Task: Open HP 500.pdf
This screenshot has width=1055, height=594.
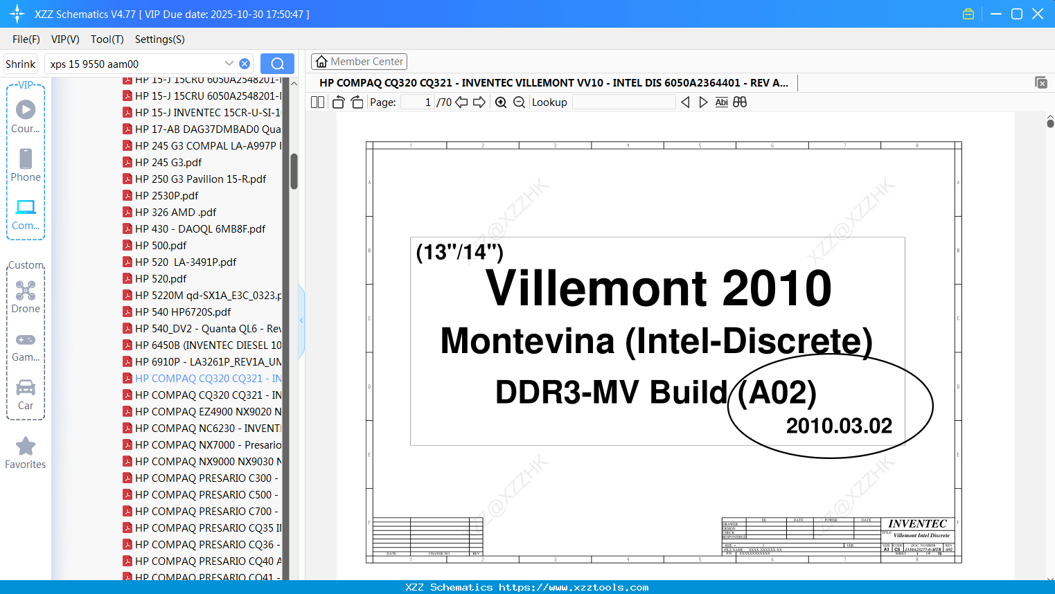Action: click(154, 245)
